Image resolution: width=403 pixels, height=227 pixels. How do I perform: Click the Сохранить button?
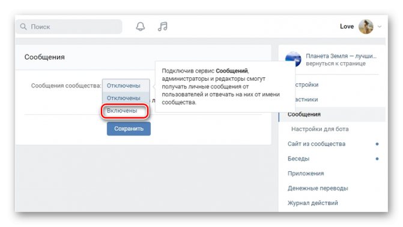click(129, 129)
